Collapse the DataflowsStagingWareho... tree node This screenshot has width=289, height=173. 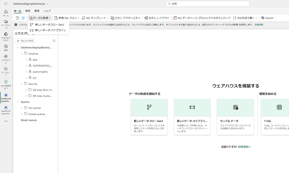click(x=17, y=48)
